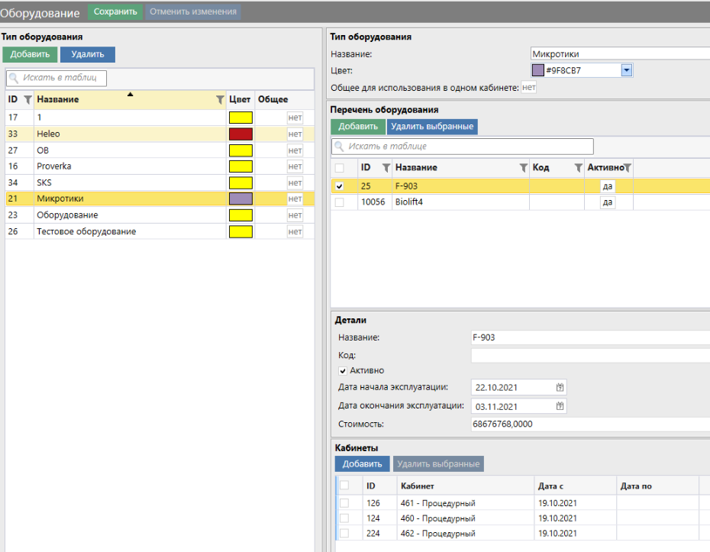
Task: Select cabinet row 461 - Процедурный checkbox
Action: point(344,503)
